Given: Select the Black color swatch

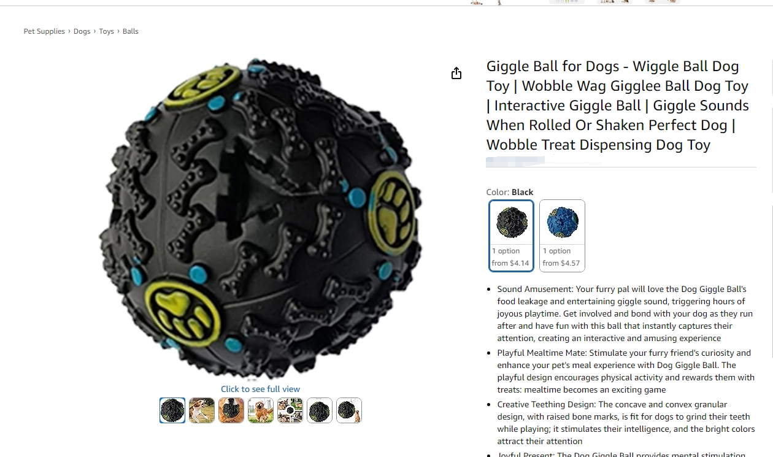Looking at the screenshot, I should tap(511, 236).
